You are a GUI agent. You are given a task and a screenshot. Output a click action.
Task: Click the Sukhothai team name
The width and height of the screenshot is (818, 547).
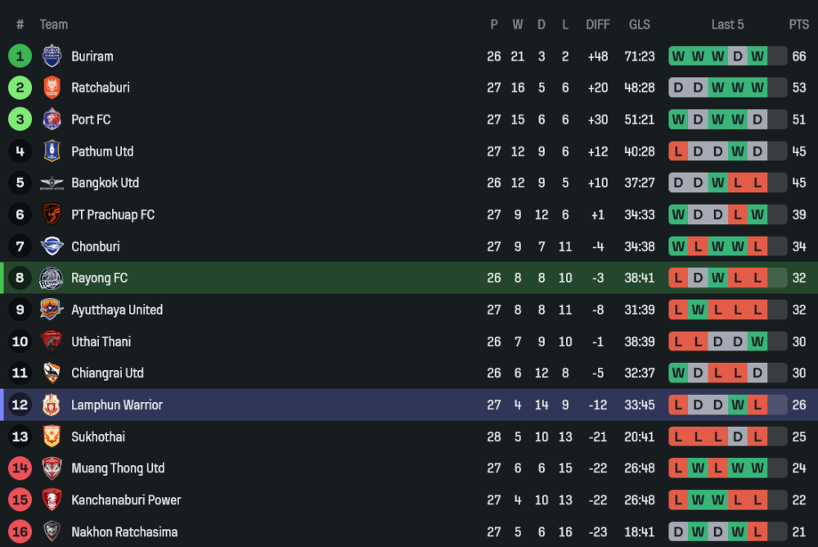point(98,437)
